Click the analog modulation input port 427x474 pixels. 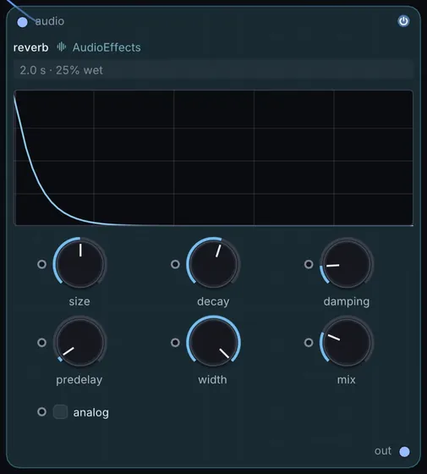click(x=42, y=411)
